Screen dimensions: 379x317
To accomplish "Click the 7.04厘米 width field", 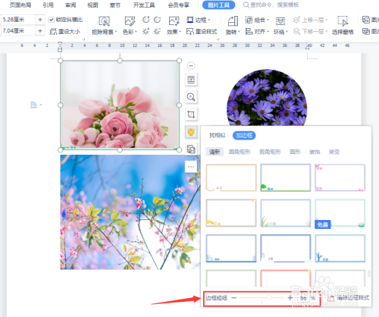I will [17, 31].
